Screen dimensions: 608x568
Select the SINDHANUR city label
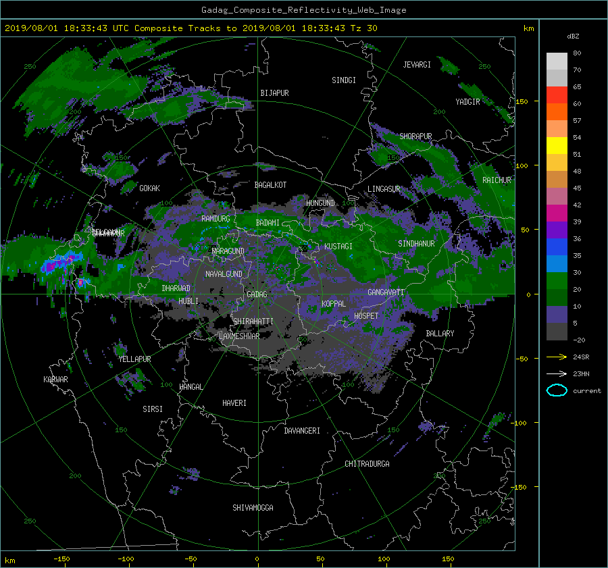416,244
